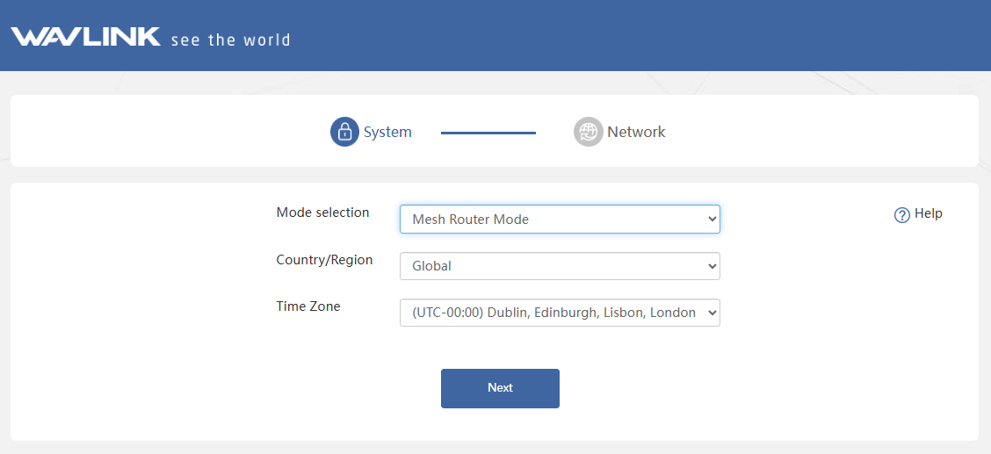This screenshot has height=454, width=991.
Task: Open the Help link text
Action: click(x=929, y=213)
